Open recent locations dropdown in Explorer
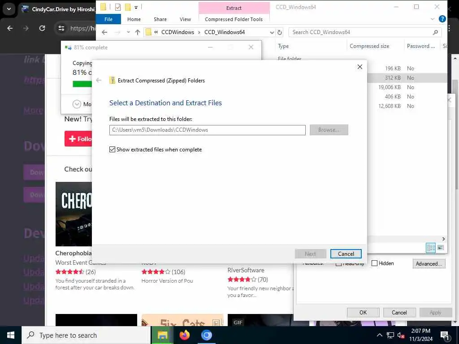This screenshot has height=344, width=459. click(x=128, y=32)
